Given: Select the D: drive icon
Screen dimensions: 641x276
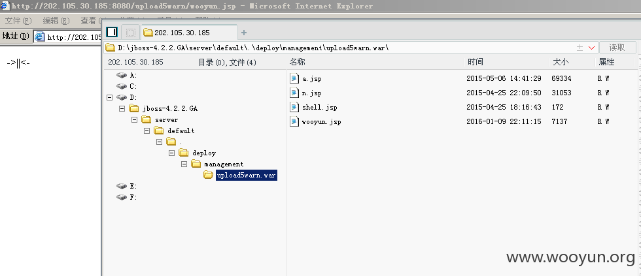Looking at the screenshot, I should click(x=122, y=97).
